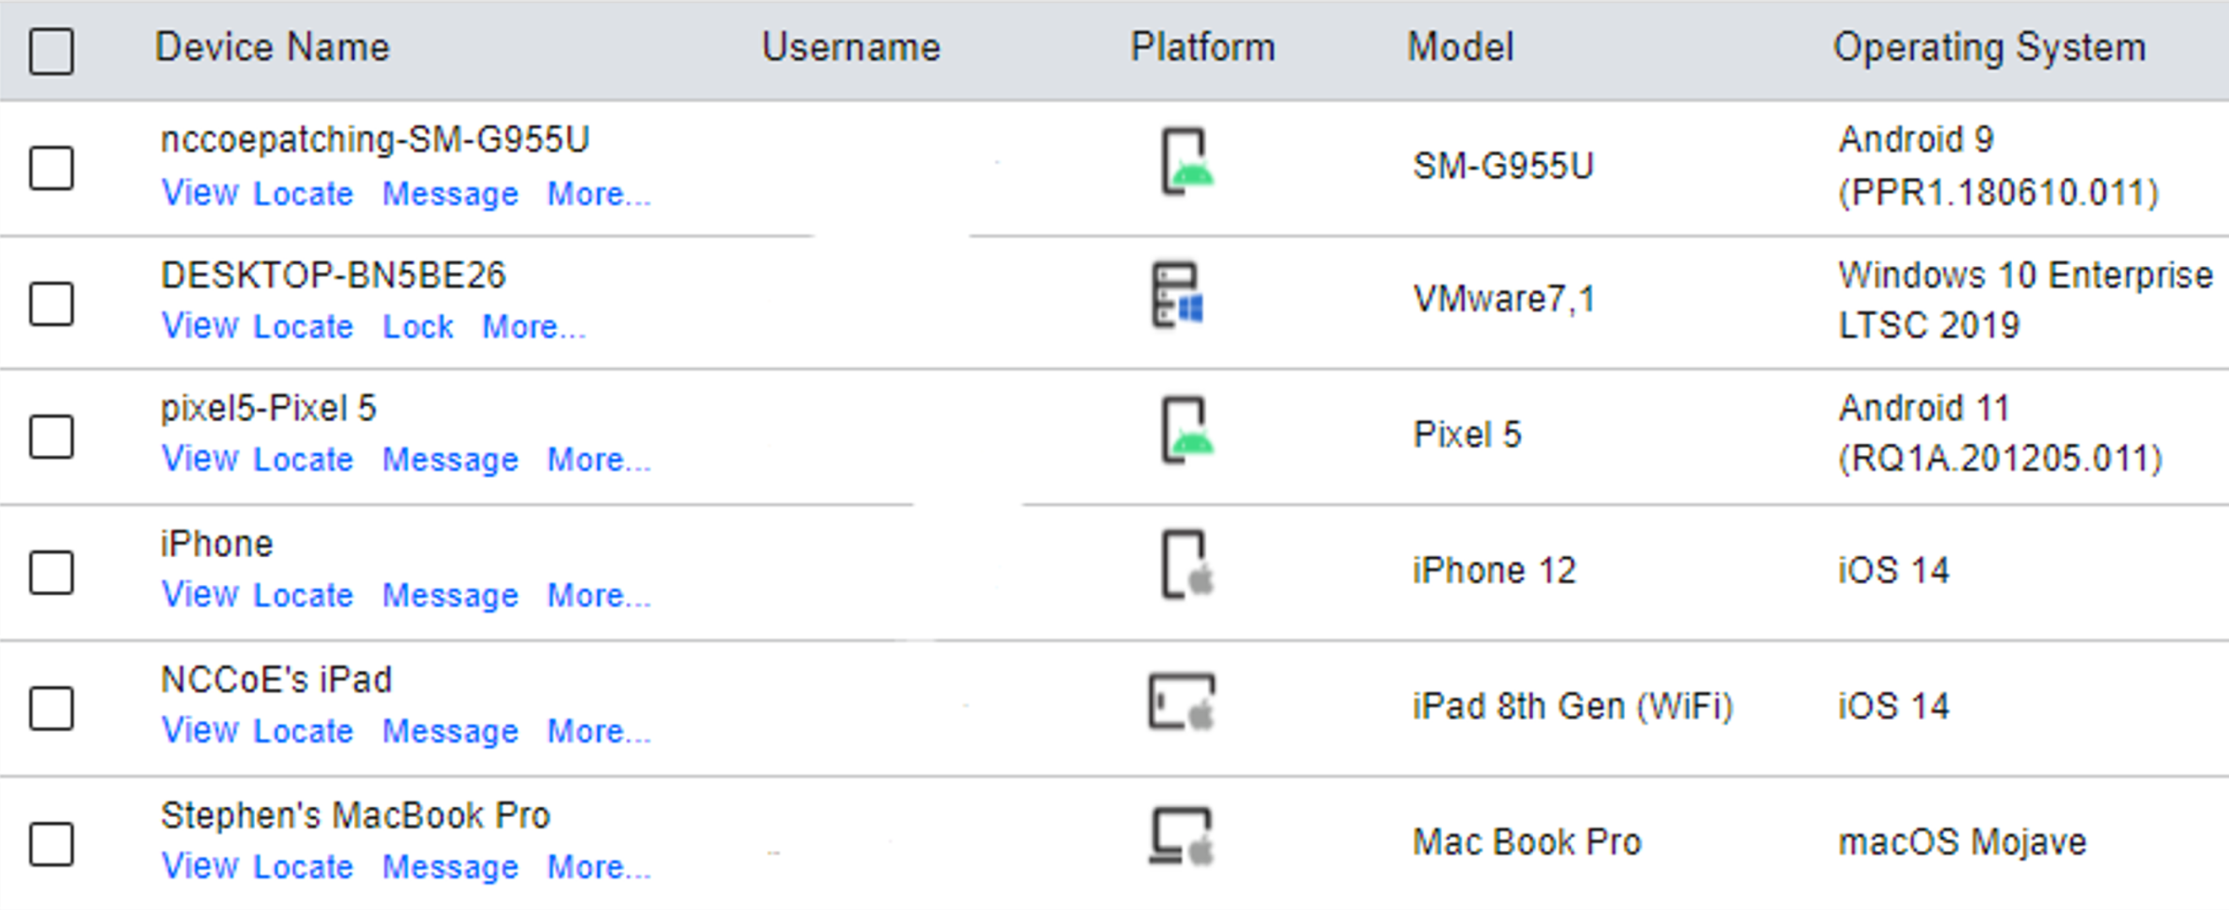The height and width of the screenshot is (910, 2229).
Task: Click device name pixel5-Pixel 5
Action: click(x=269, y=409)
